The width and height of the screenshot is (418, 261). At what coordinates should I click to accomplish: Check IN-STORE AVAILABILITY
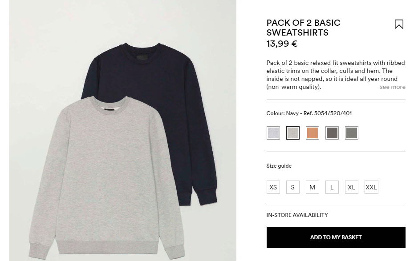point(297,215)
